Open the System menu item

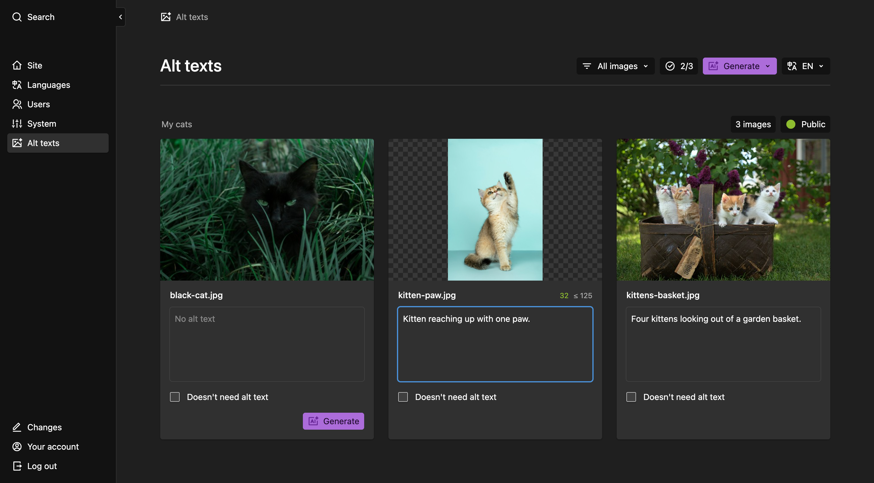coord(58,124)
